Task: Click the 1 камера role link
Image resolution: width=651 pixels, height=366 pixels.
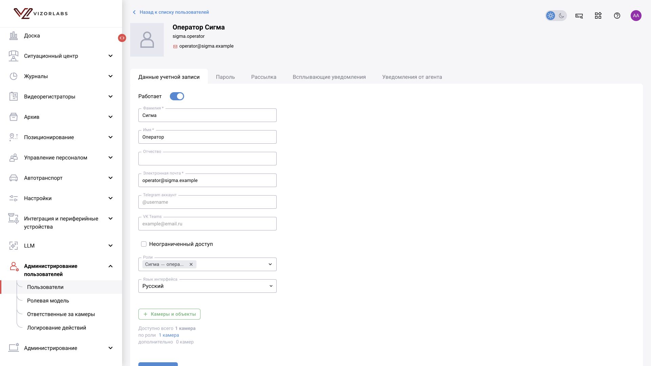Action: pos(169,335)
